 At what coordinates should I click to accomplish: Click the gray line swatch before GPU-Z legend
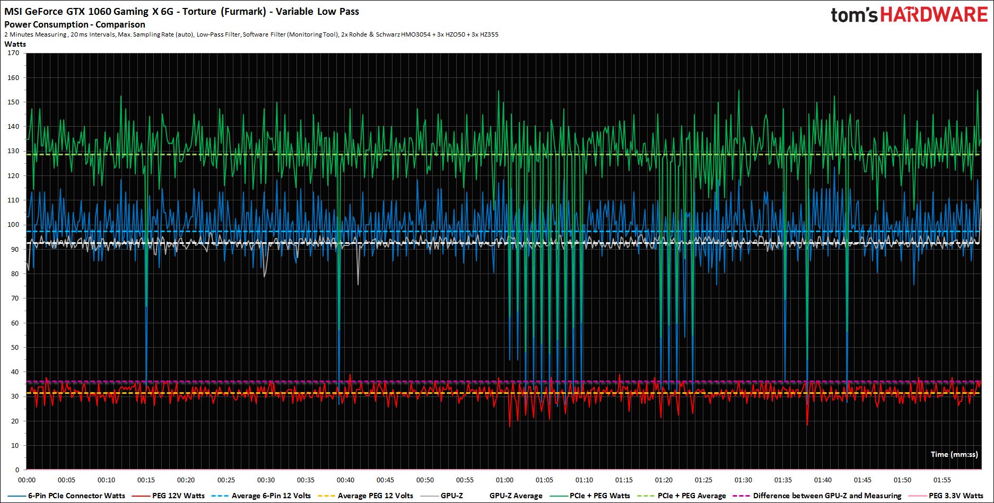click(x=429, y=496)
